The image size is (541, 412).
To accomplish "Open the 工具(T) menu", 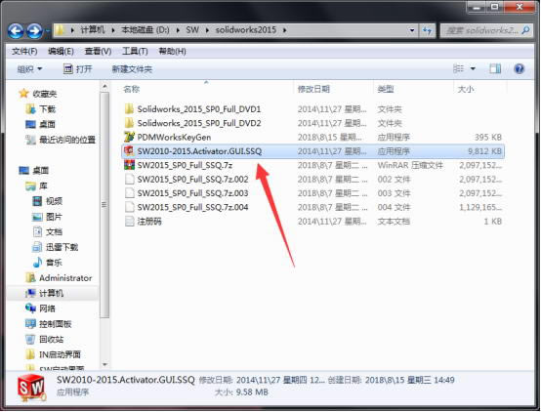I will (135, 52).
